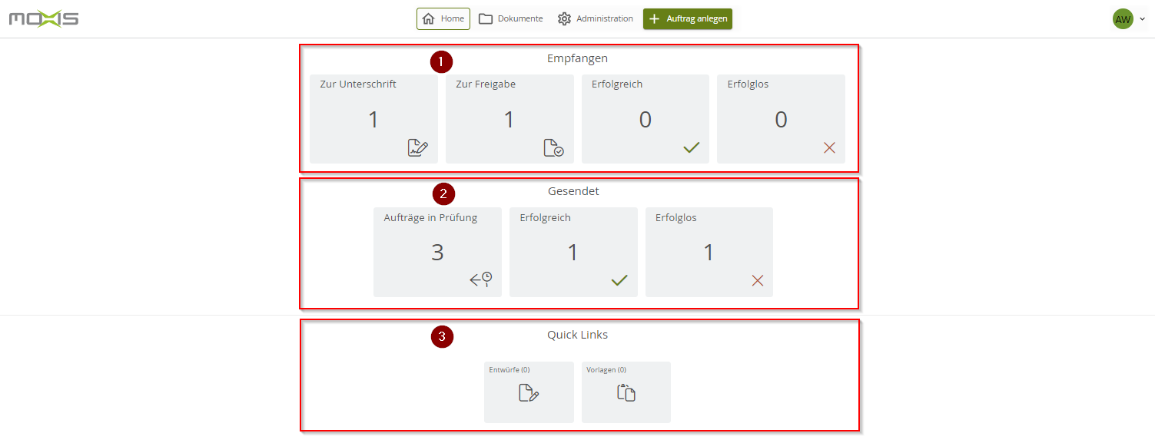Switch to the Dokumente section
Viewport: 1155px width, 443px height.
pyautogui.click(x=510, y=18)
